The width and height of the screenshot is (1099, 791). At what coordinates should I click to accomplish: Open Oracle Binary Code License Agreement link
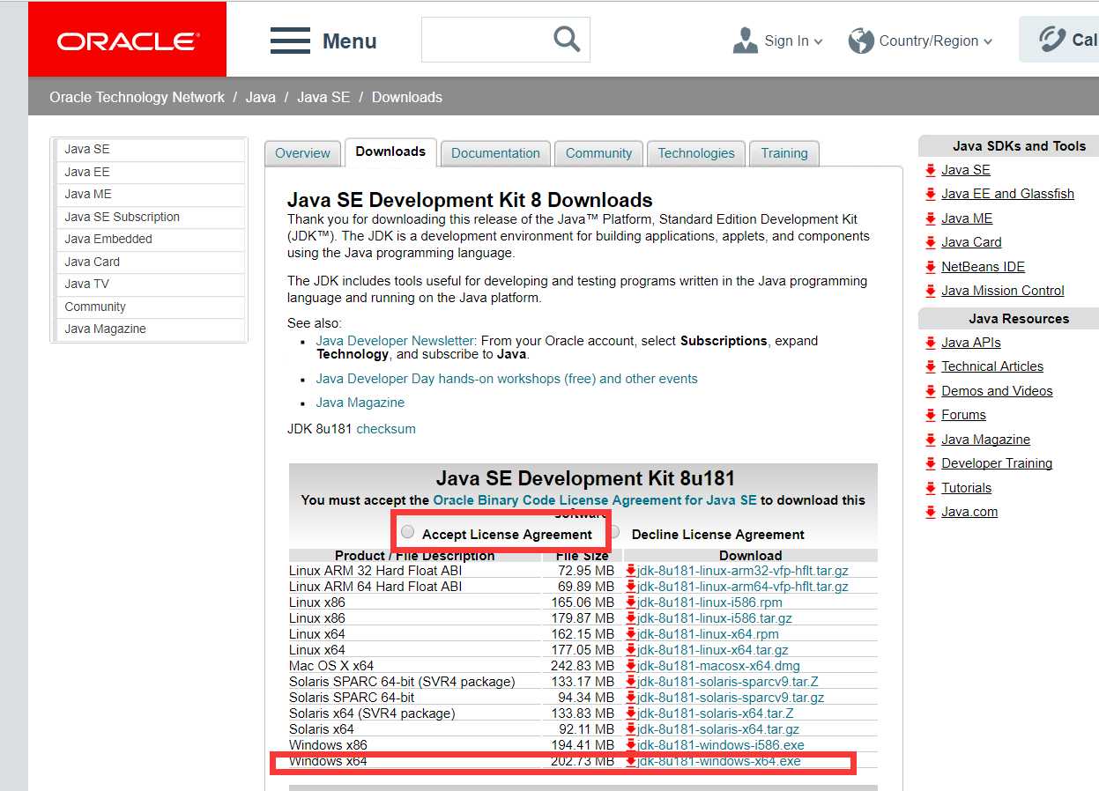(595, 499)
